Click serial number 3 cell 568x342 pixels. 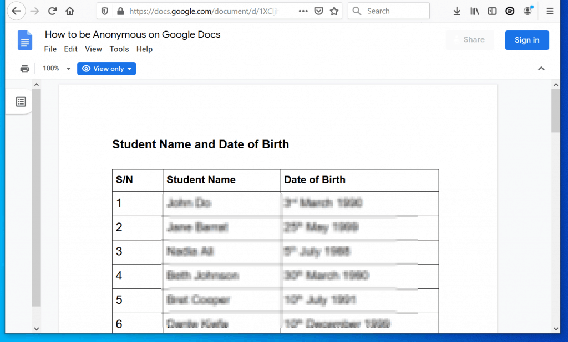(x=138, y=252)
